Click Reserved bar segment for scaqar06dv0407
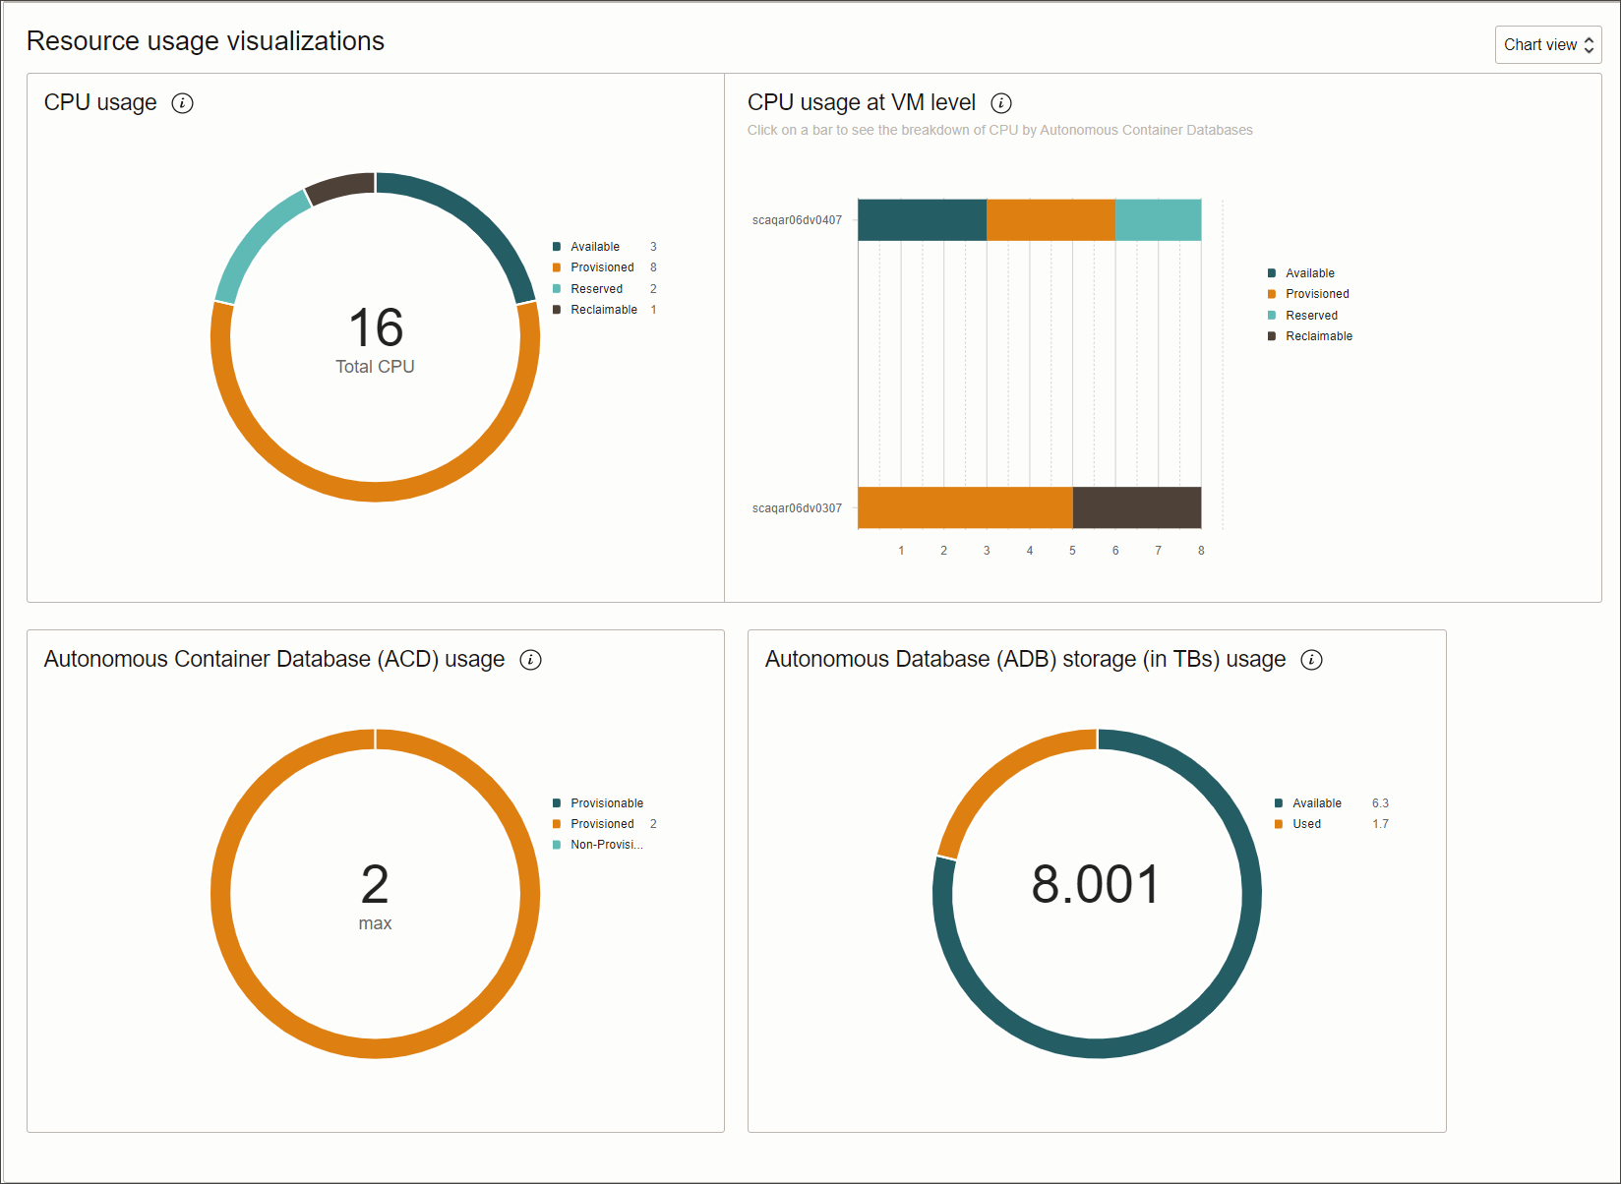Image resolution: width=1621 pixels, height=1184 pixels. tap(1158, 220)
